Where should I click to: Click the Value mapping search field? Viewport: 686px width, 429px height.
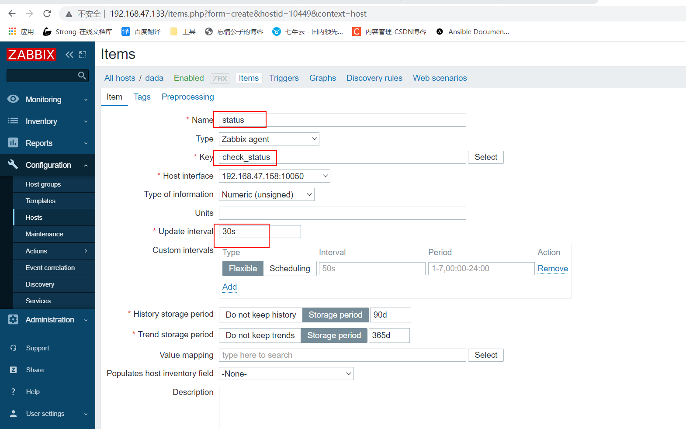coord(342,355)
